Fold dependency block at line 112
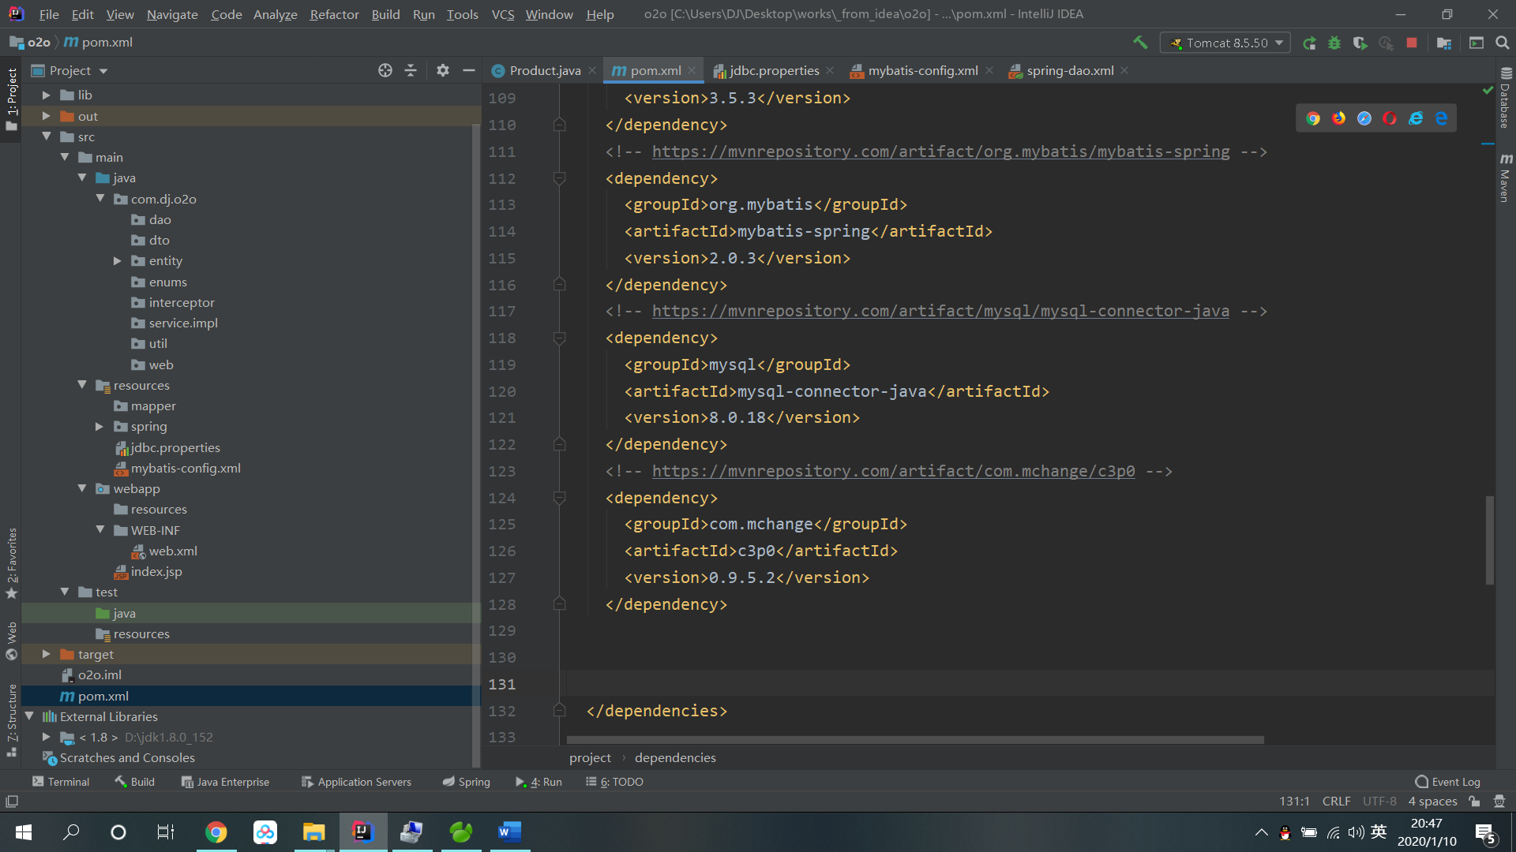 [x=559, y=178]
